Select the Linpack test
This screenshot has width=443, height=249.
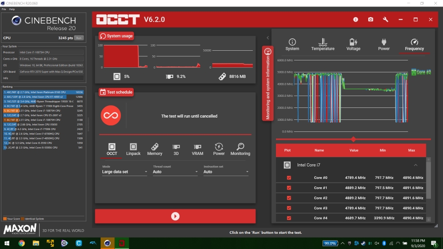[133, 149]
